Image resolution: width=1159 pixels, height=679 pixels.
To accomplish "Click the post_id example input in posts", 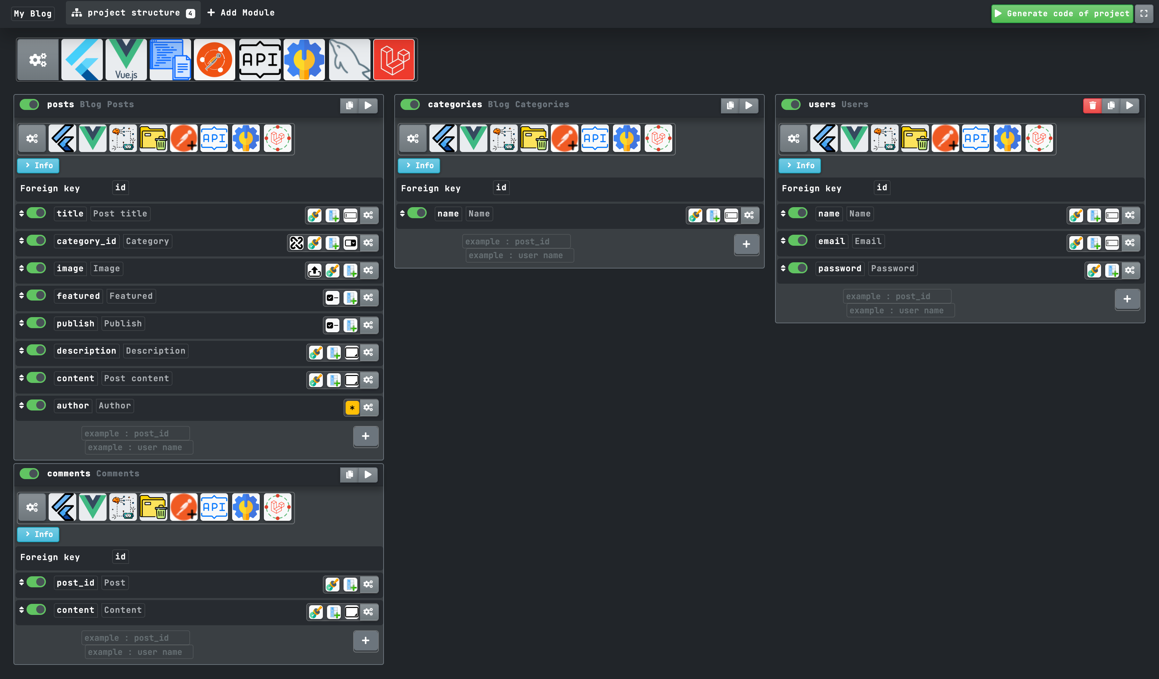I will tap(136, 433).
